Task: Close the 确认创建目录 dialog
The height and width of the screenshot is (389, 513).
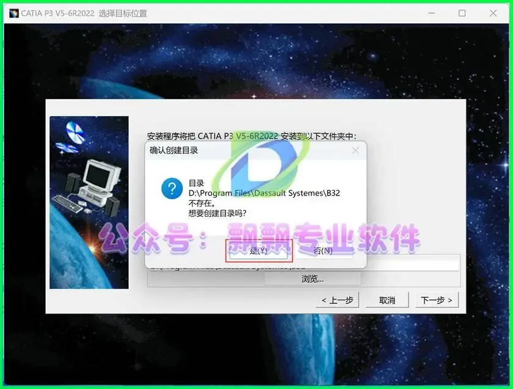Action: pos(355,150)
